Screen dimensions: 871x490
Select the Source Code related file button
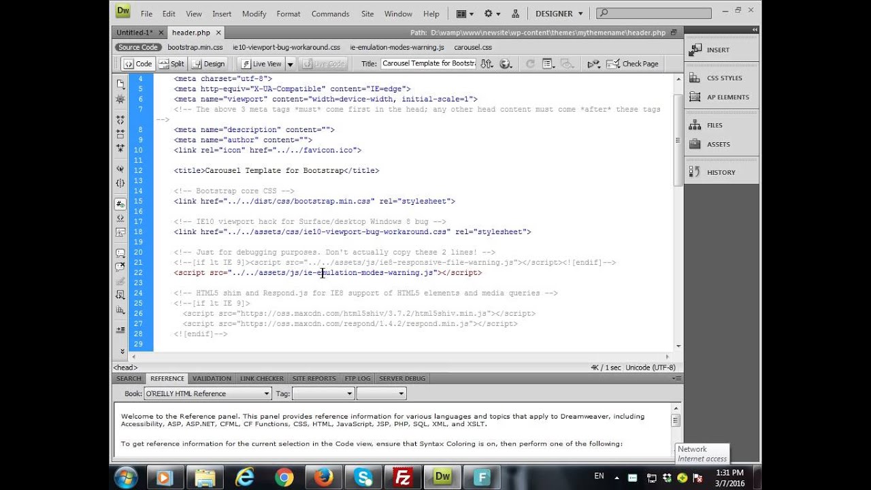138,47
